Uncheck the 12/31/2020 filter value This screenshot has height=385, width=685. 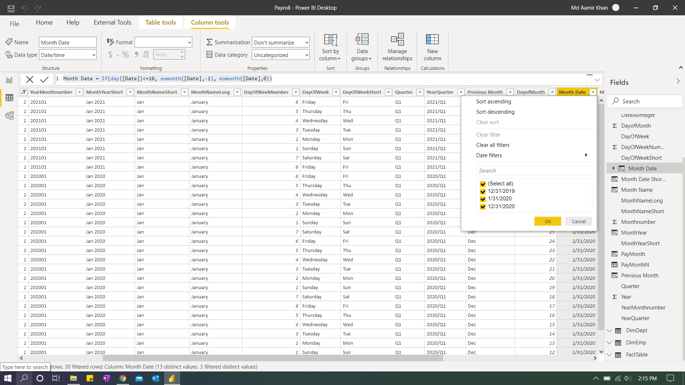tap(483, 206)
